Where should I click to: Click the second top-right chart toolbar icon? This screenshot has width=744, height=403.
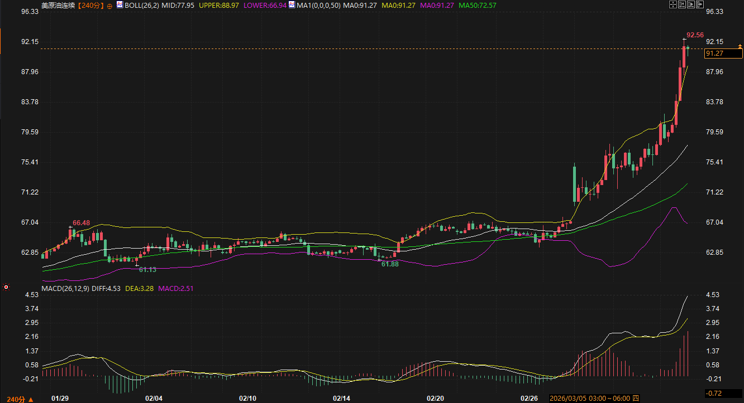(681, 5)
